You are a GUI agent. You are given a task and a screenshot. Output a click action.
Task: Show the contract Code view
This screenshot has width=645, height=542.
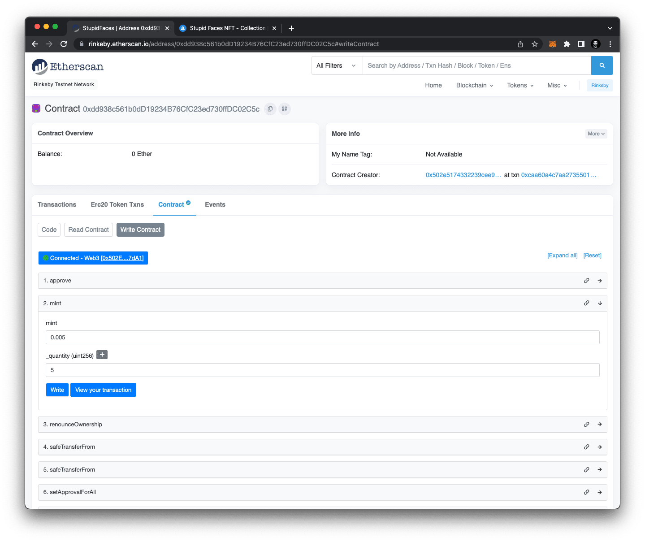[x=49, y=230]
